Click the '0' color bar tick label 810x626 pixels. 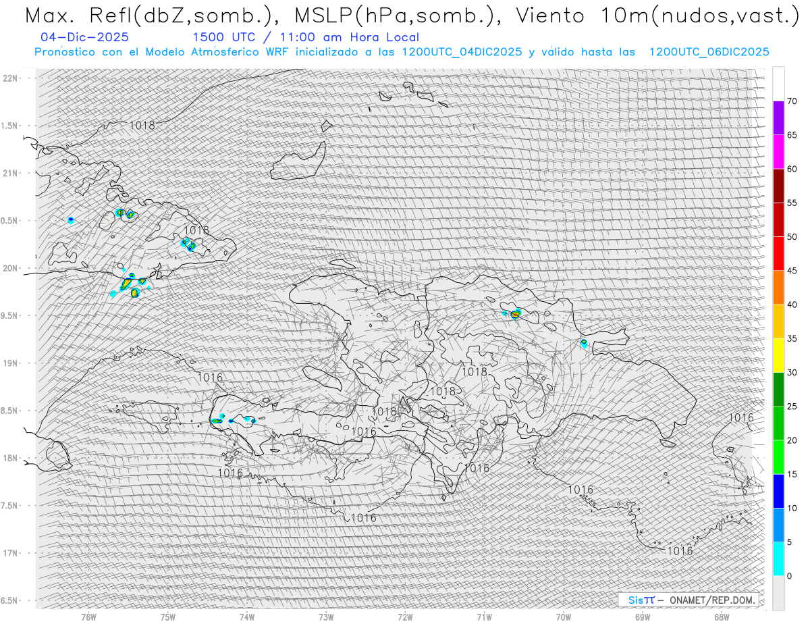(789, 576)
